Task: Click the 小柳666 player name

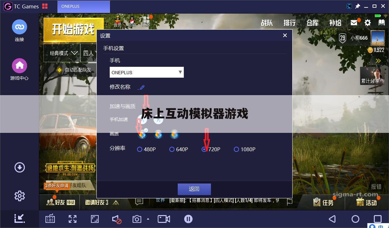Action: [359, 38]
